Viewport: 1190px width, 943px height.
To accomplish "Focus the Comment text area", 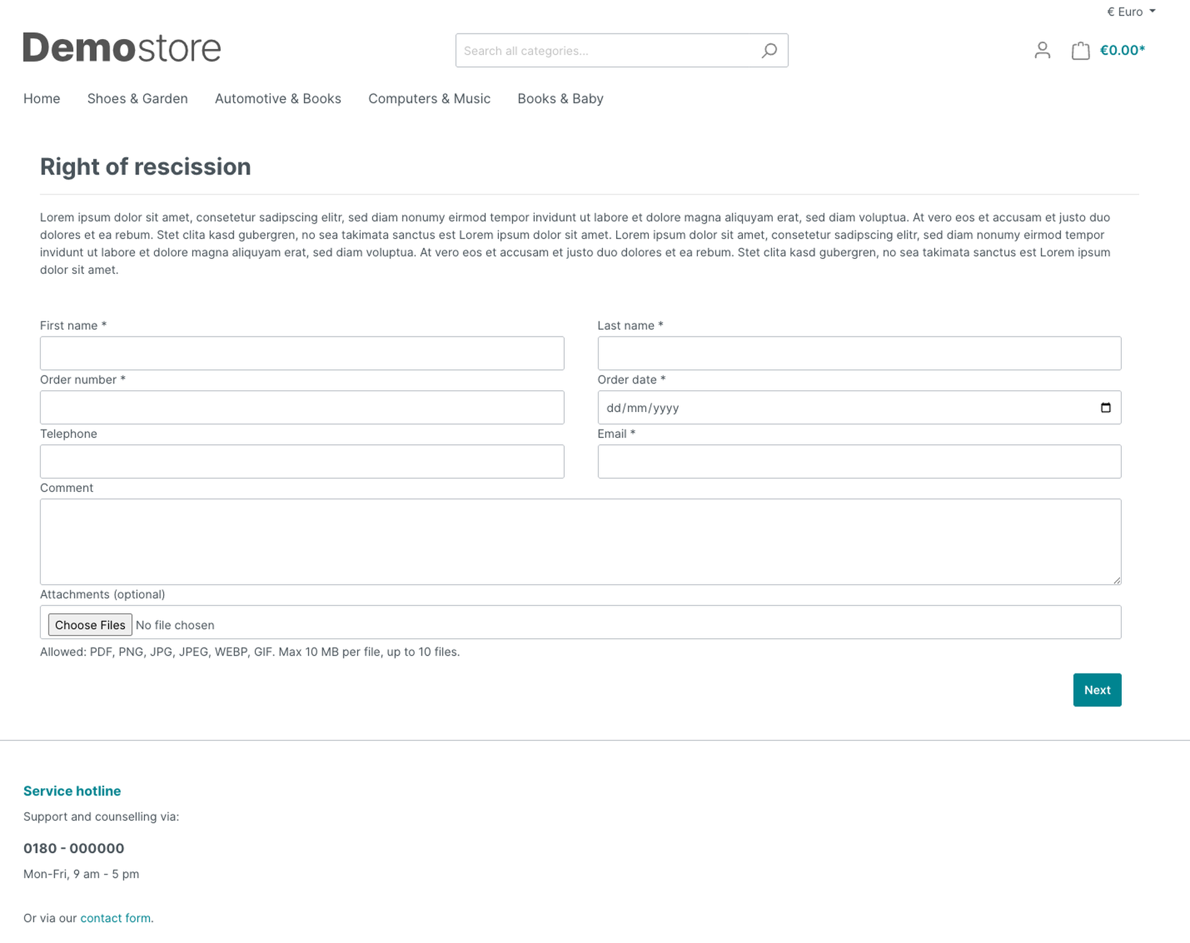I will [581, 542].
